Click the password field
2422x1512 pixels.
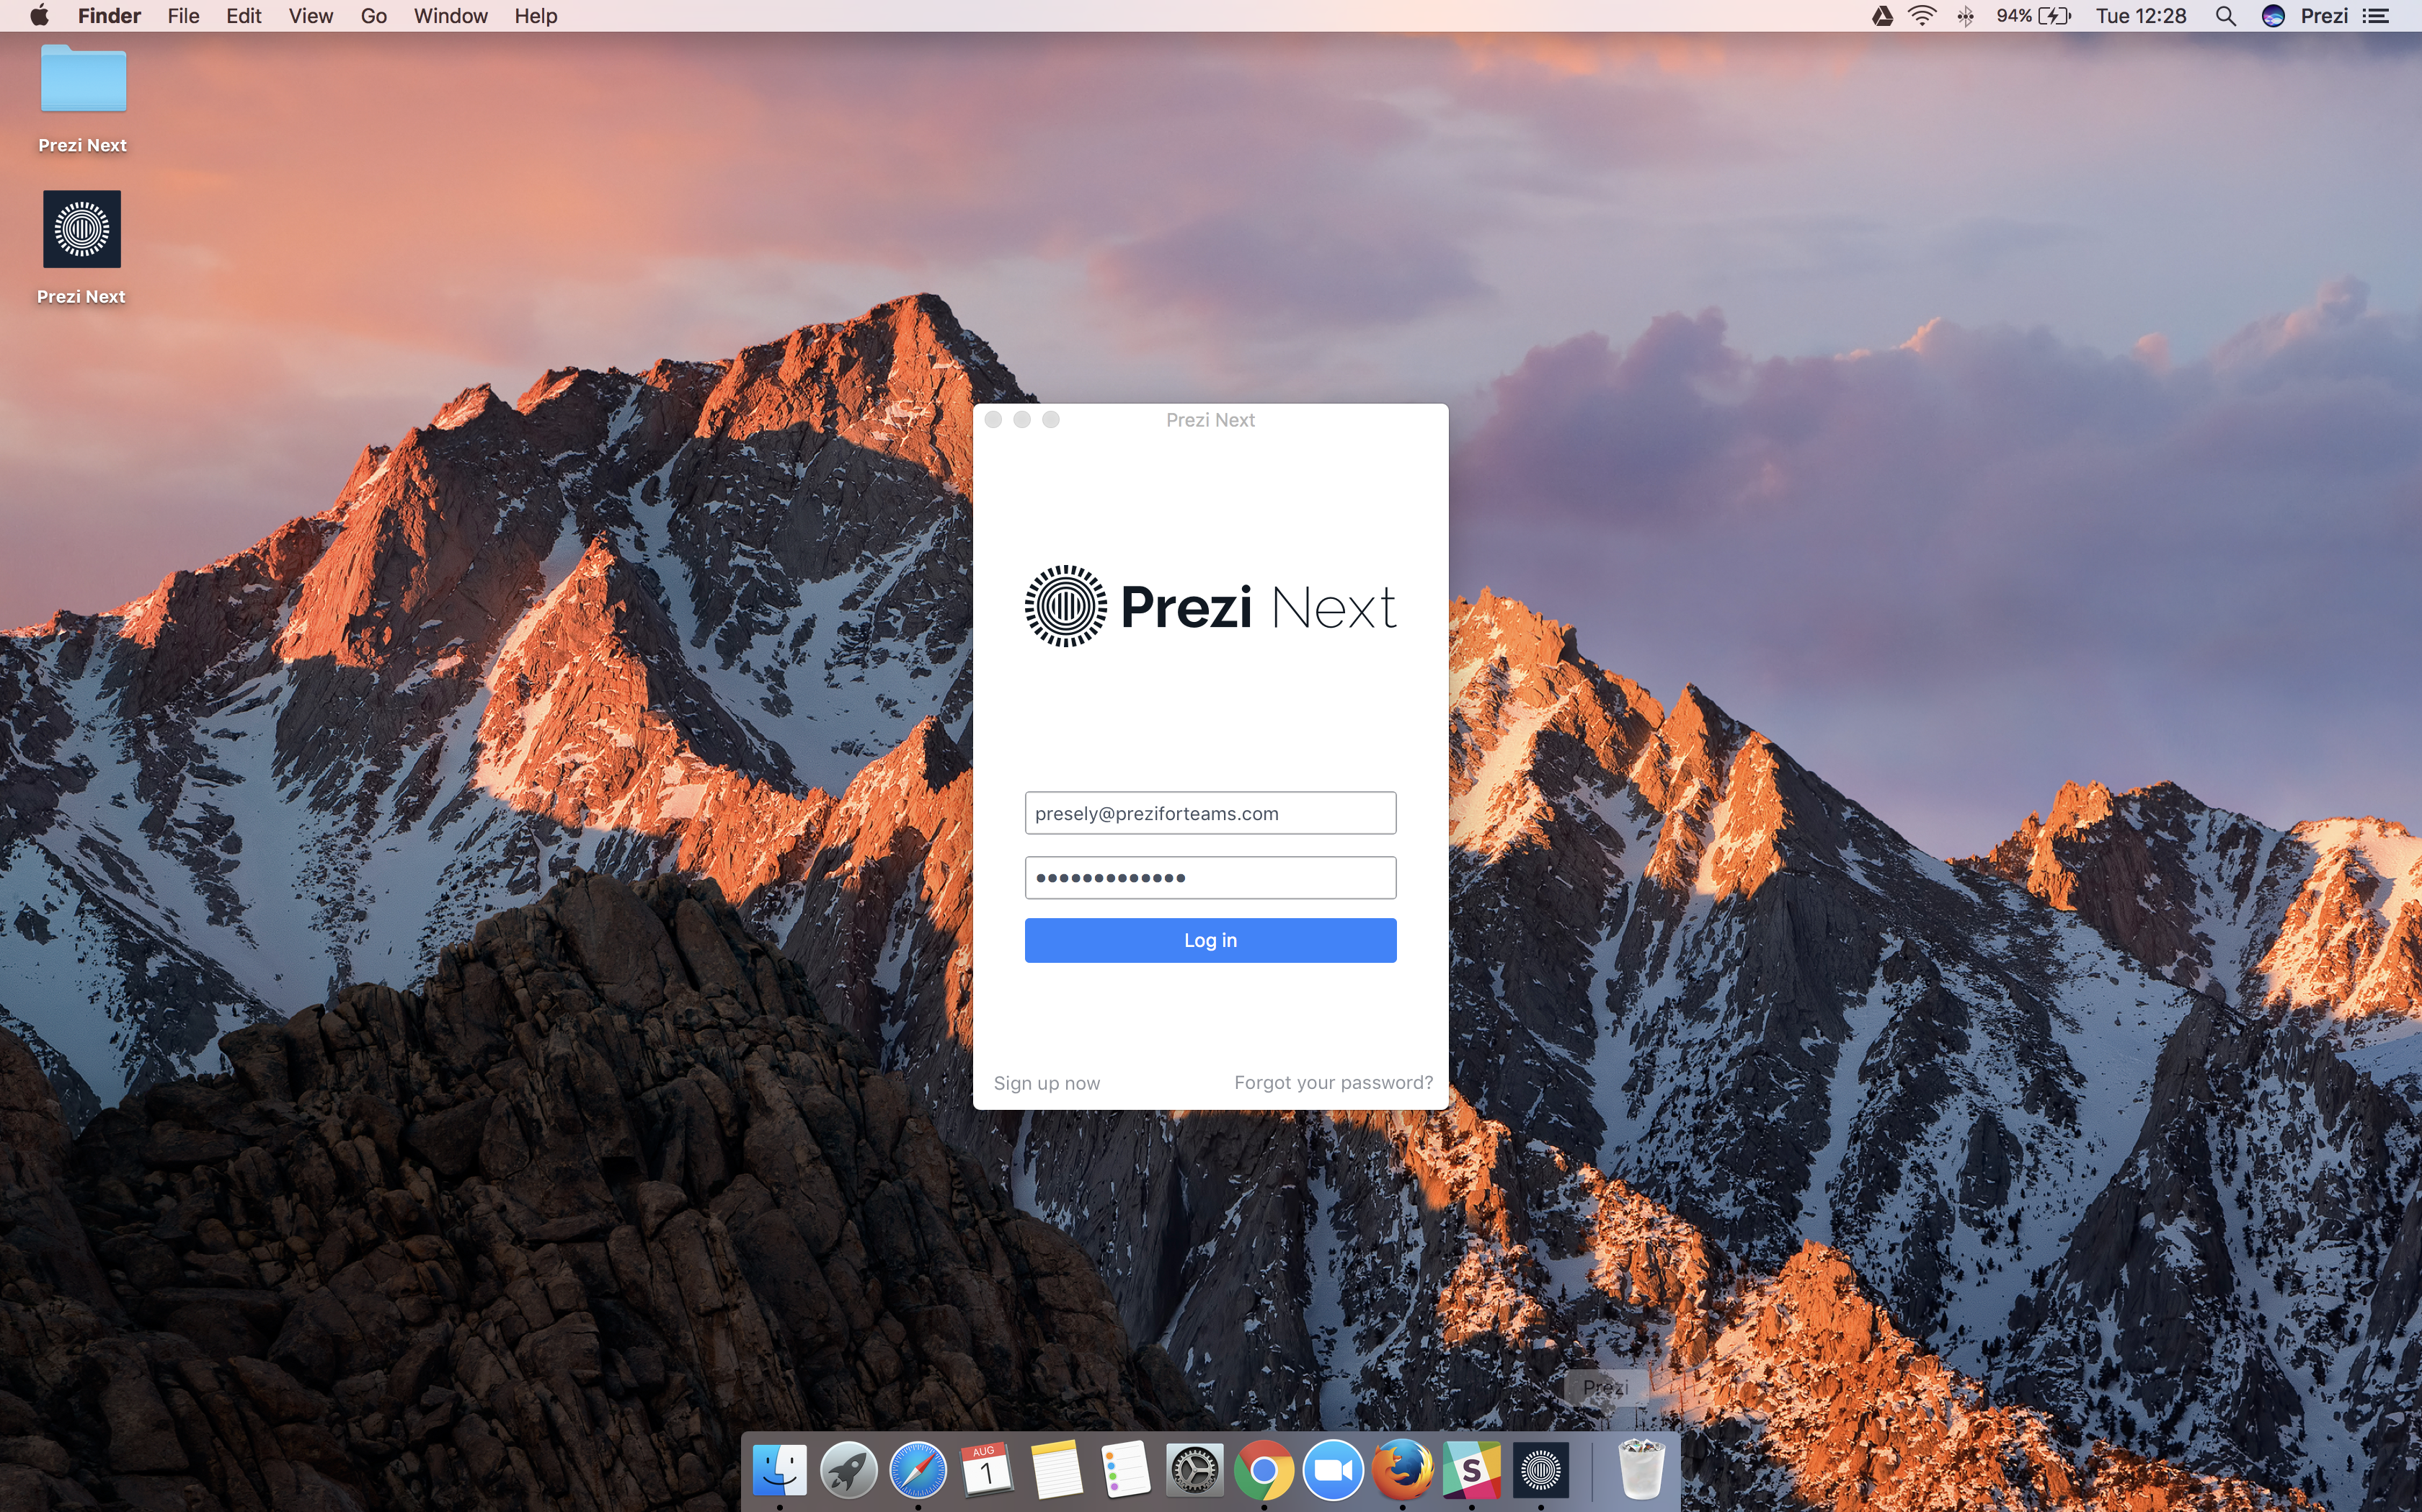pos(1210,877)
